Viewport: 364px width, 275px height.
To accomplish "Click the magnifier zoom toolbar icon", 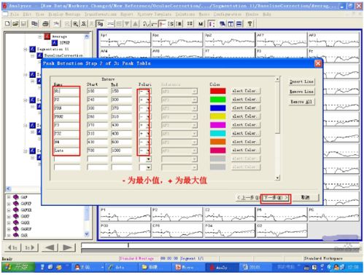I will click(x=75, y=24).
